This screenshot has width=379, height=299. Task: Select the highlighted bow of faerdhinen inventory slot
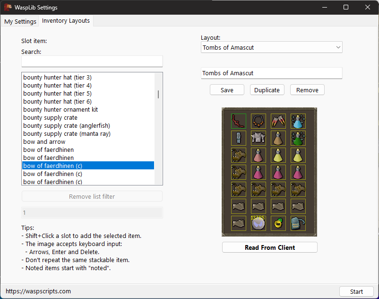coord(239,121)
